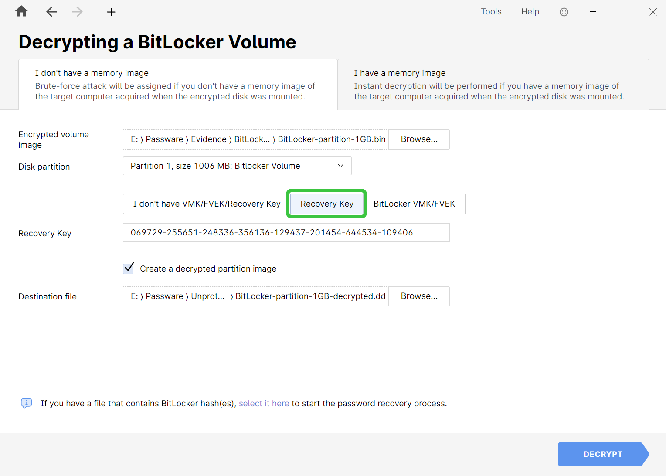This screenshot has width=666, height=476.
Task: Minimize the window
Action: [x=593, y=12]
